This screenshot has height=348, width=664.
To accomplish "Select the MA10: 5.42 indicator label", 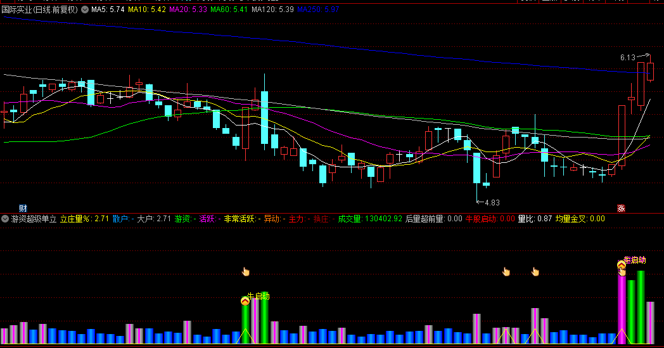I will coord(146,10).
